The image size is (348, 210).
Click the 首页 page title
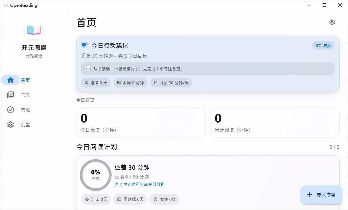pyautogui.click(x=86, y=23)
